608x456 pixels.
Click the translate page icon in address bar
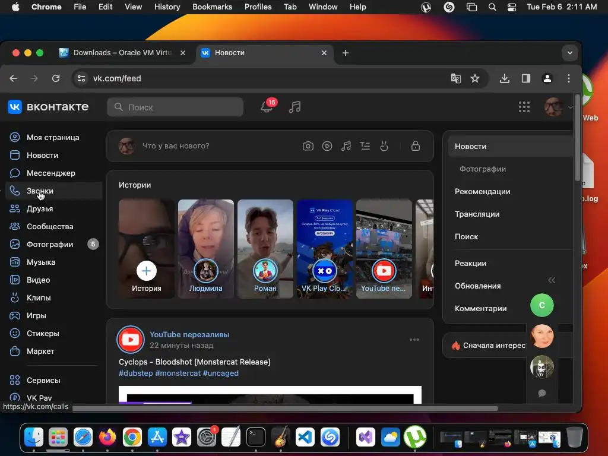click(x=455, y=78)
